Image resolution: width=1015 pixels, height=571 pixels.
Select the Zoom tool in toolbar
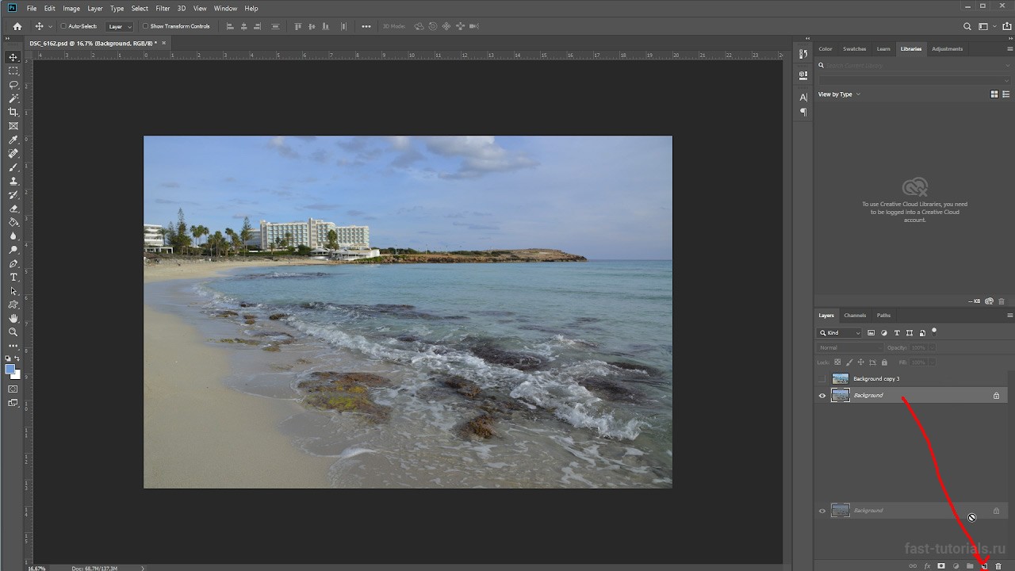13,332
